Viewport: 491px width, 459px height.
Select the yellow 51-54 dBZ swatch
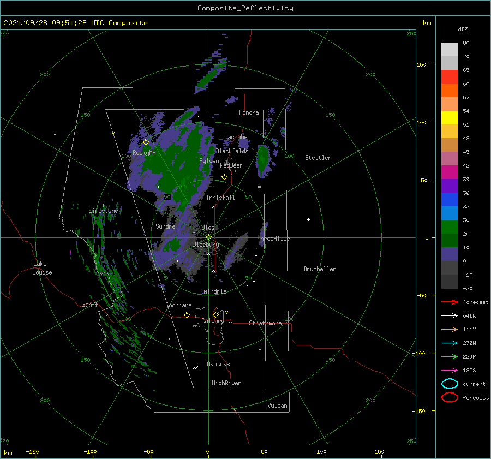click(450, 118)
